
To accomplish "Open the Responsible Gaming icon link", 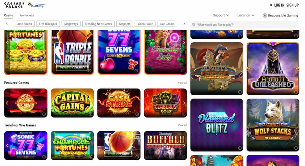I will click(265, 15).
